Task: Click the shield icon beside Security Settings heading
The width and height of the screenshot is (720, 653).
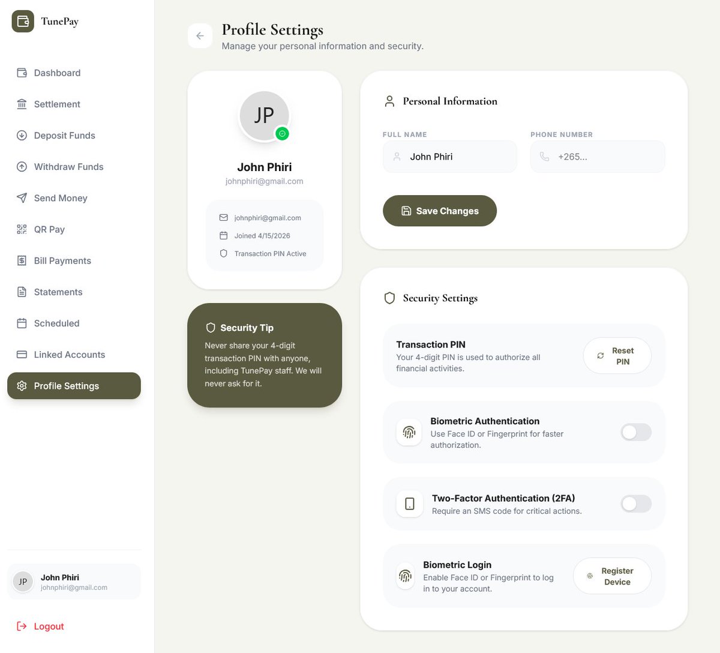Action: tap(389, 298)
